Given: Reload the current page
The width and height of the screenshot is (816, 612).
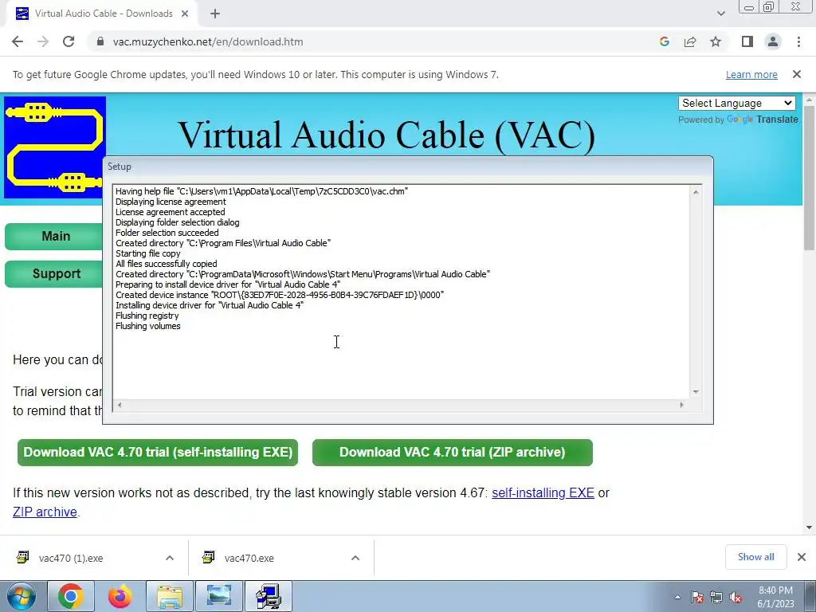Looking at the screenshot, I should pyautogui.click(x=69, y=41).
